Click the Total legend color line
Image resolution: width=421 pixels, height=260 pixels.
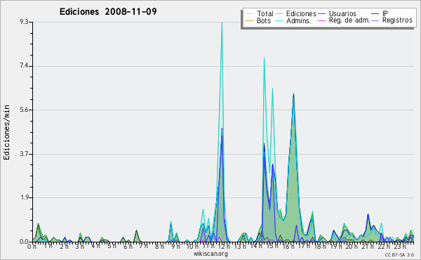(249, 14)
